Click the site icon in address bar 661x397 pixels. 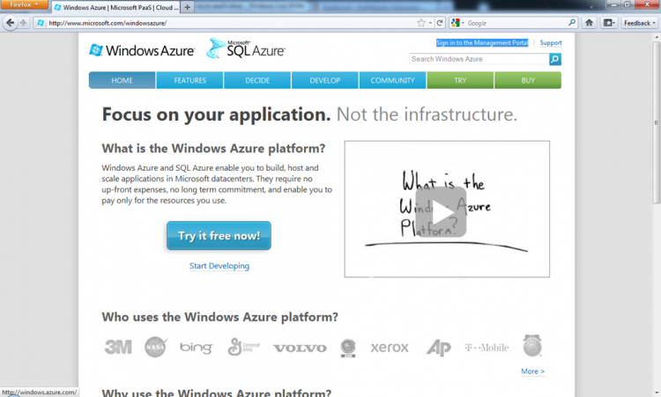pos(41,23)
